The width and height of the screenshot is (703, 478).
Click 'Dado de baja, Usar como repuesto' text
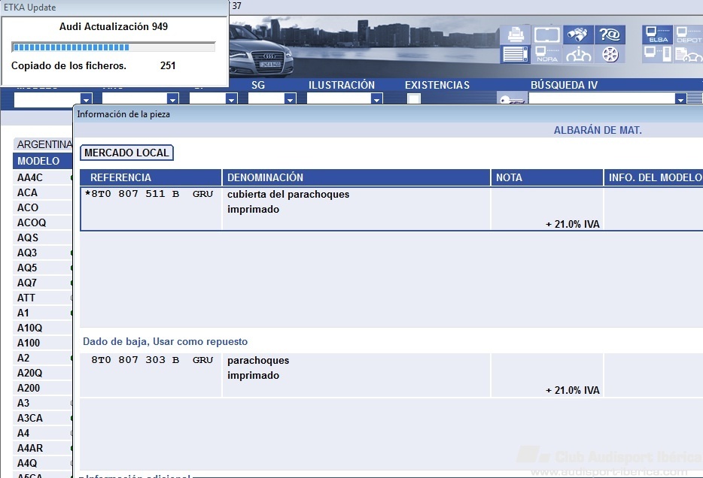tap(165, 341)
